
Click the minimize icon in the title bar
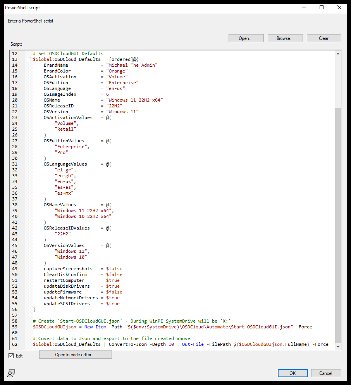pyautogui.click(x=304, y=7)
